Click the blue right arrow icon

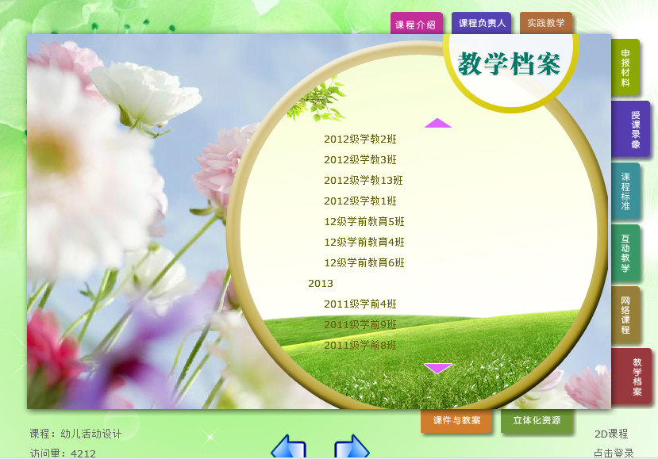[x=352, y=447]
